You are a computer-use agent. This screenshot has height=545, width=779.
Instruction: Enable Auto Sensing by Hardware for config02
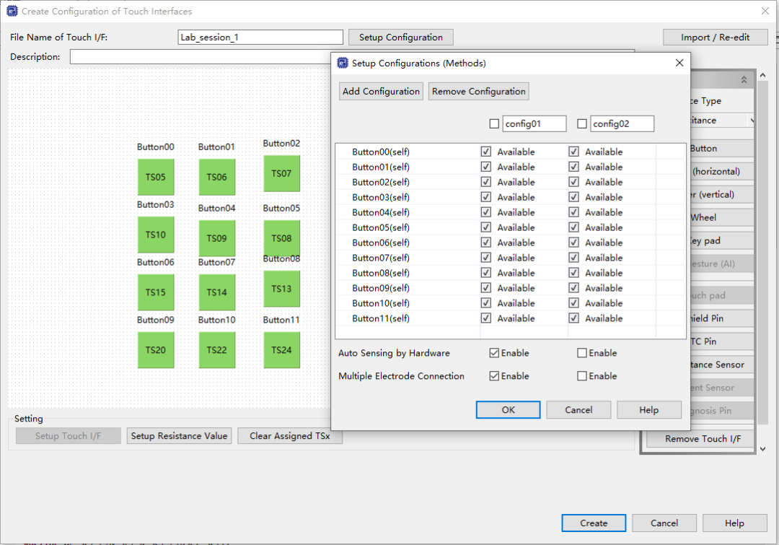582,353
